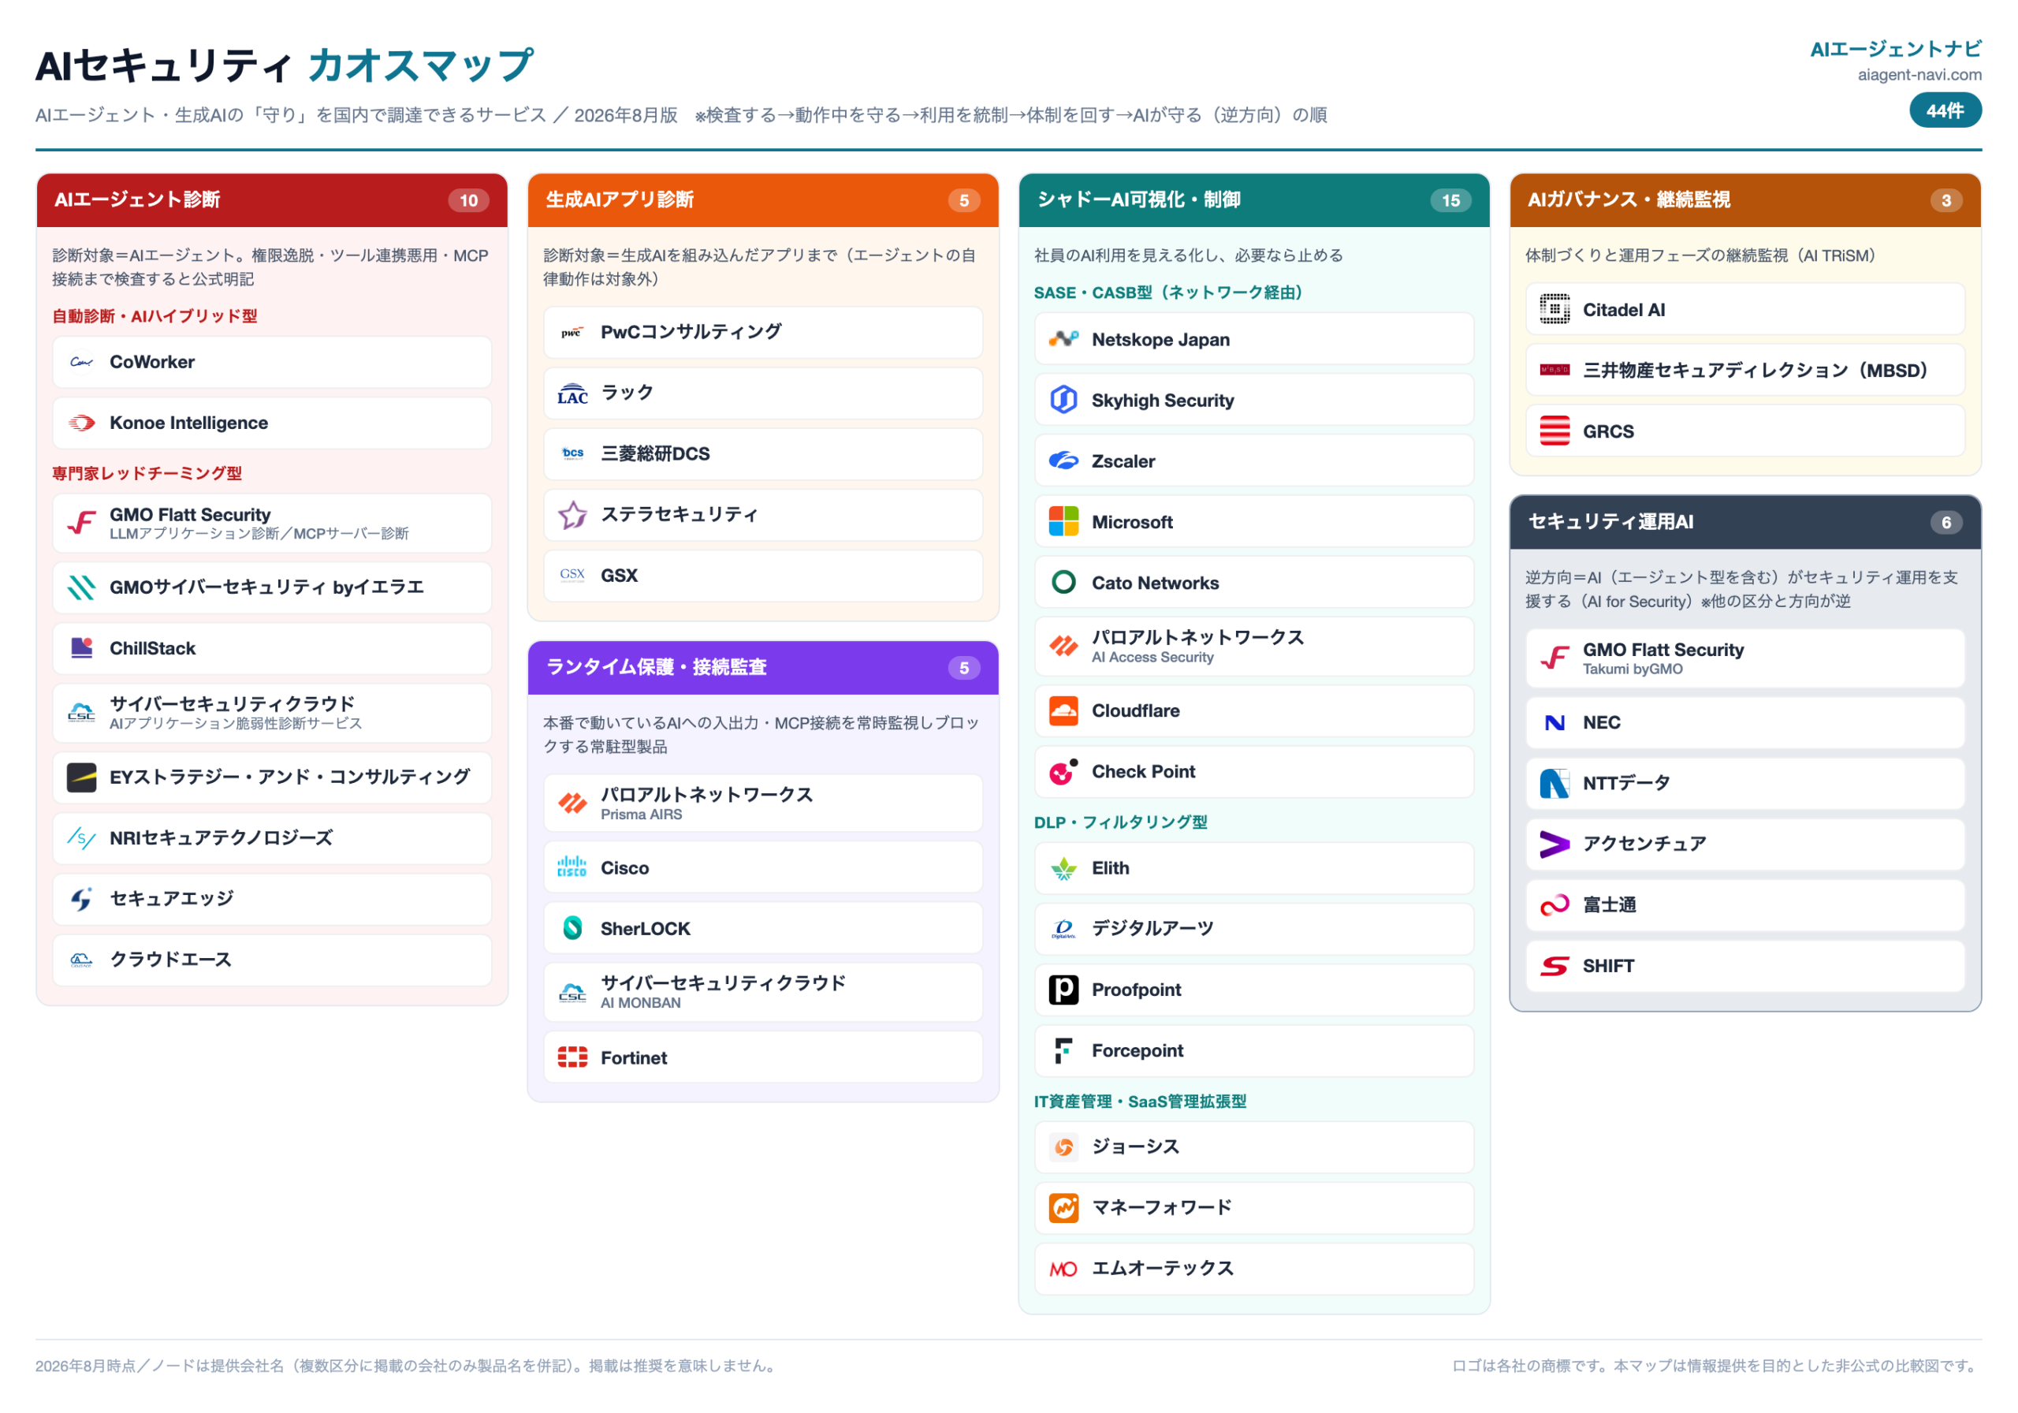This screenshot has height=1413, width=2018.
Task: Click the SASE・CASB型 subheading
Action: [1168, 293]
